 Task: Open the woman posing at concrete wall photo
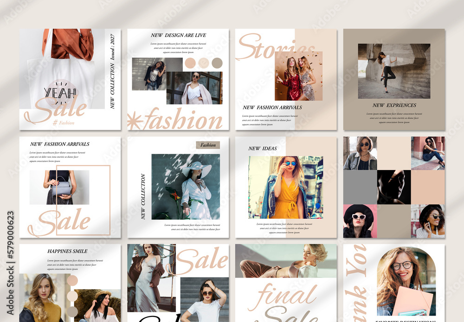pyautogui.click(x=394, y=71)
